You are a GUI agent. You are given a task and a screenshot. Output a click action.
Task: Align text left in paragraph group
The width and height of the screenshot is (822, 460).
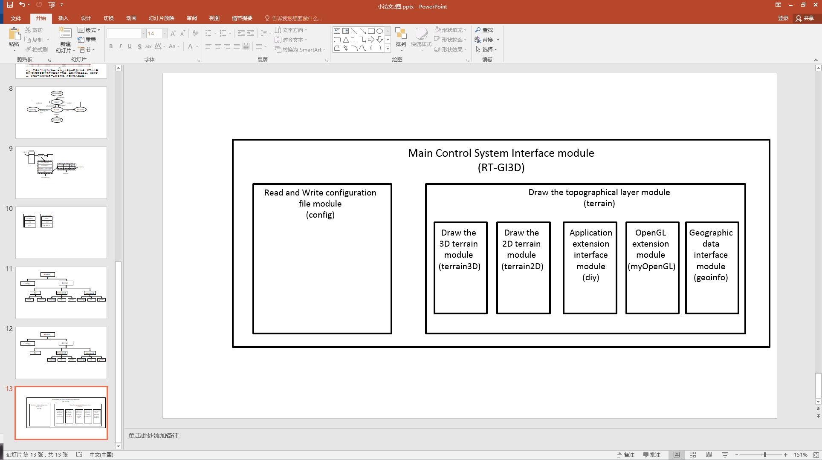pyautogui.click(x=208, y=46)
